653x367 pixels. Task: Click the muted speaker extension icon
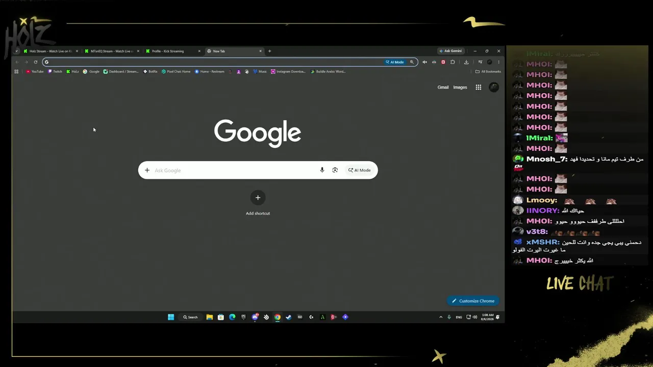424,62
